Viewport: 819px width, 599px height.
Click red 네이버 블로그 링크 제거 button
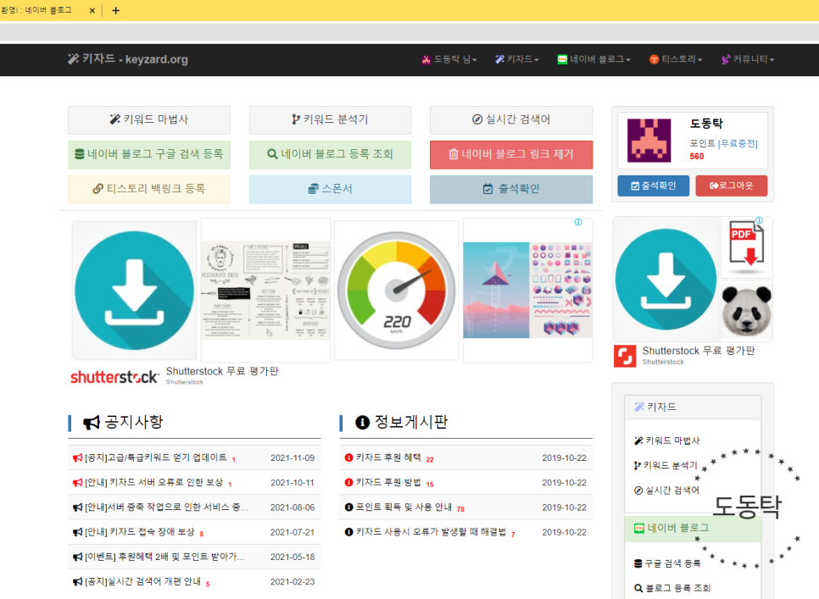(x=511, y=154)
